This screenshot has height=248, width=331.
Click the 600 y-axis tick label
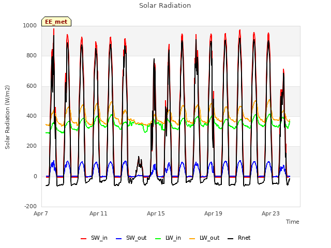tap(32, 86)
